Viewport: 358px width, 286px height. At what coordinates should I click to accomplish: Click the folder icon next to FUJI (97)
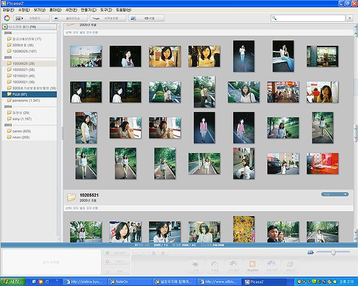(x=9, y=94)
